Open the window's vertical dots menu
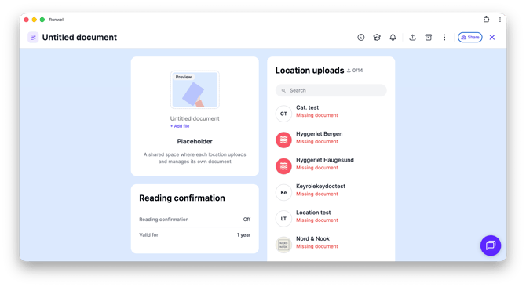The image size is (526, 287). pyautogui.click(x=500, y=20)
